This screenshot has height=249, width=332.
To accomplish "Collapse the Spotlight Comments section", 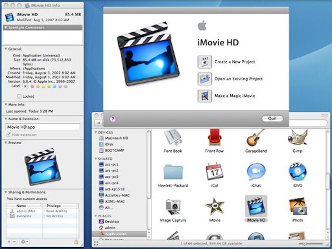I will (x=6, y=28).
